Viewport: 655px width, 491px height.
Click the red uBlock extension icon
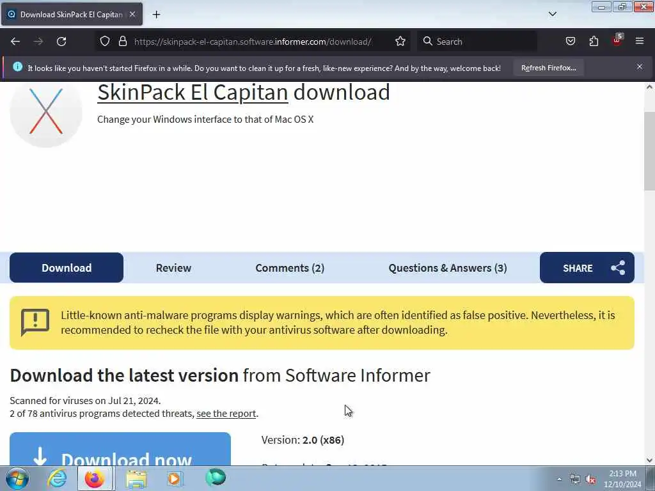click(x=617, y=40)
